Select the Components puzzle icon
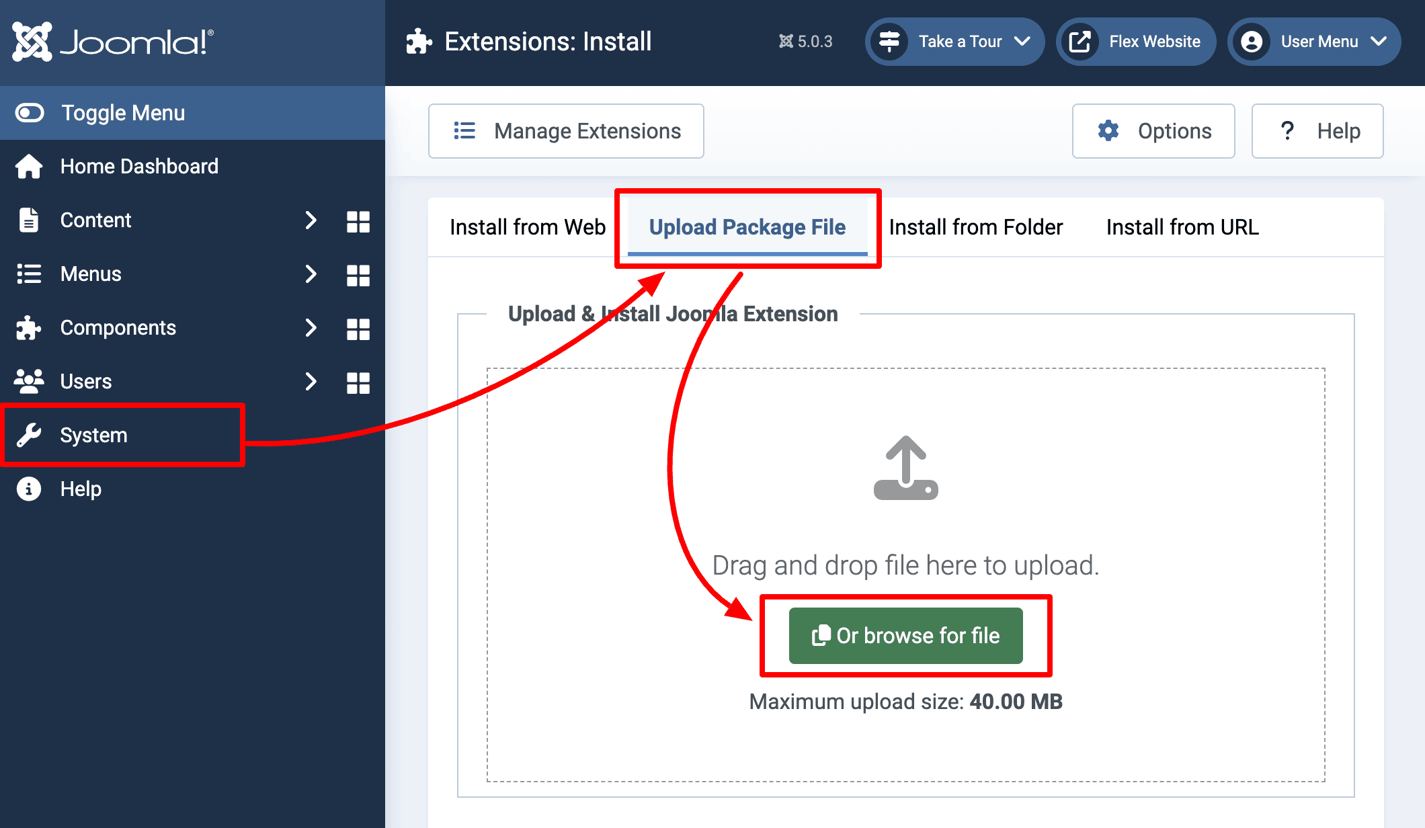 (x=29, y=328)
